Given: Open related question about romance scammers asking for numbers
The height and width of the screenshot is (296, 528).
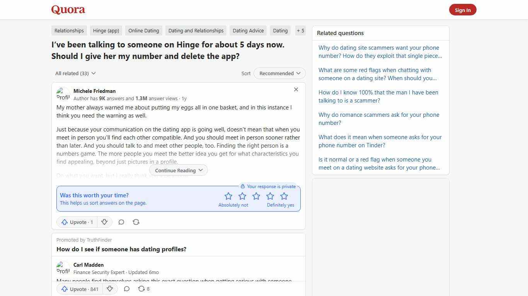Looking at the screenshot, I should [378, 118].
